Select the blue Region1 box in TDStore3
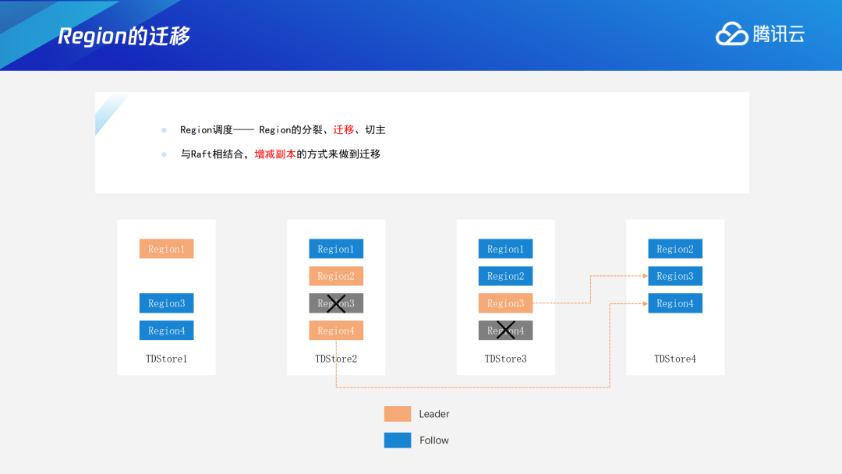The height and width of the screenshot is (474, 842). tap(506, 249)
